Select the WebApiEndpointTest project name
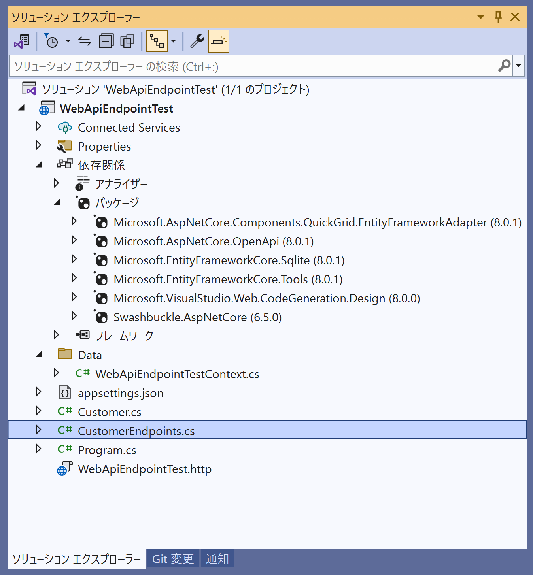Image resolution: width=533 pixels, height=575 pixels. point(116,109)
